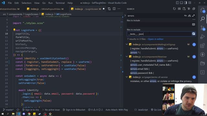This screenshot has width=207, height=116.
Task: Click Sign in to Jira
Action: point(30,110)
